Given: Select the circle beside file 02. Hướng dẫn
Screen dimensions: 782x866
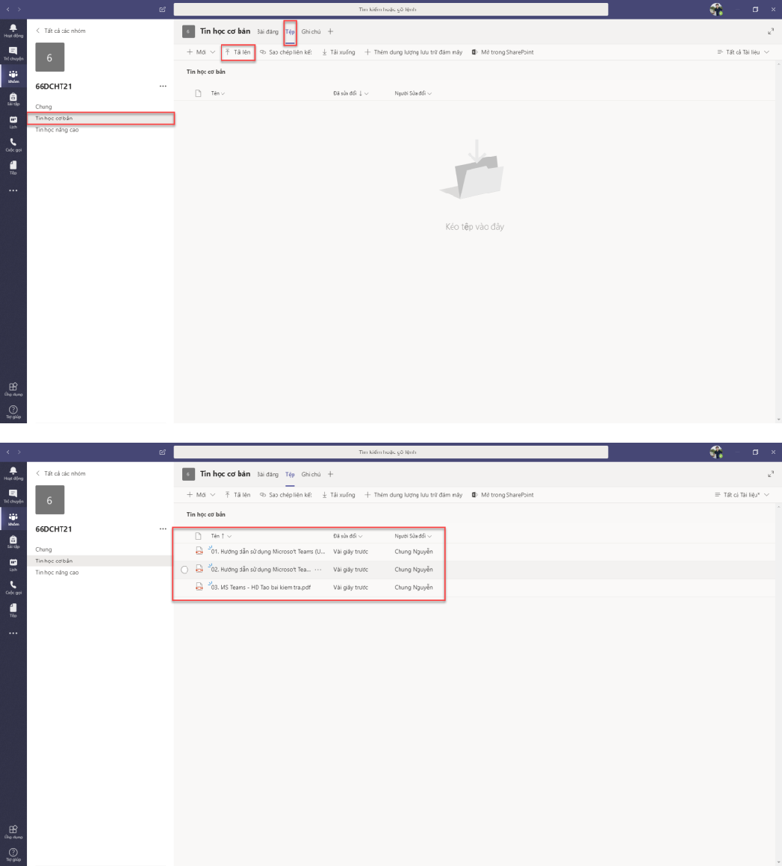Looking at the screenshot, I should pyautogui.click(x=184, y=570).
